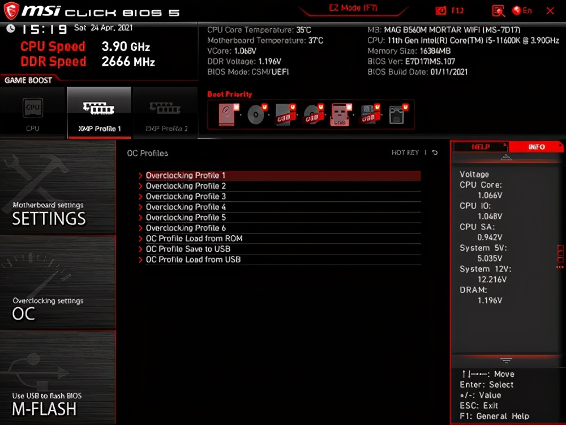This screenshot has height=425, width=566.
Task: Click the OC Profiles page title
Action: [147, 153]
